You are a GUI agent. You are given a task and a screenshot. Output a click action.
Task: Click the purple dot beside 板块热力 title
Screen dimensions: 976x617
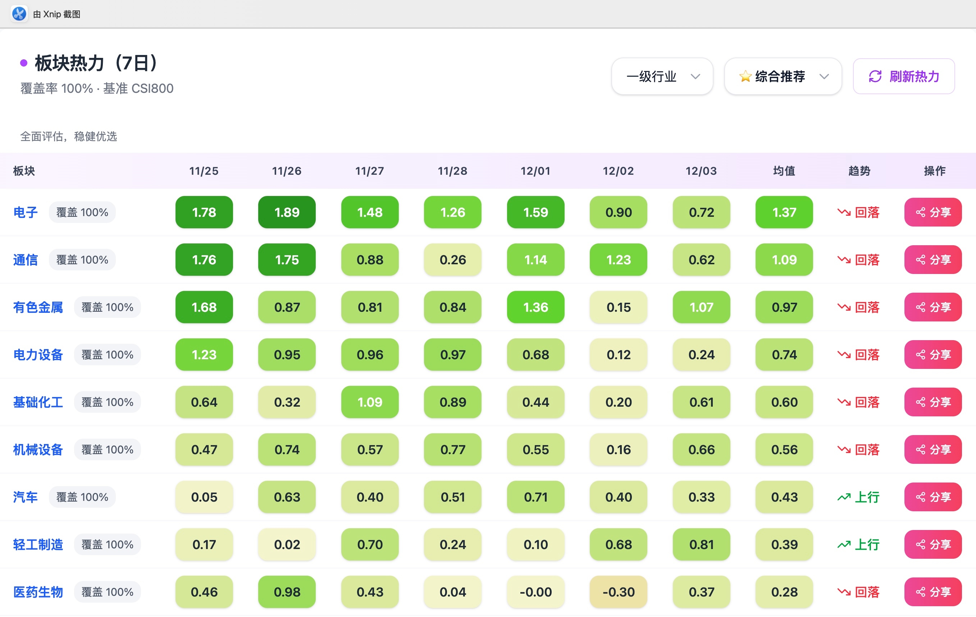tap(23, 63)
